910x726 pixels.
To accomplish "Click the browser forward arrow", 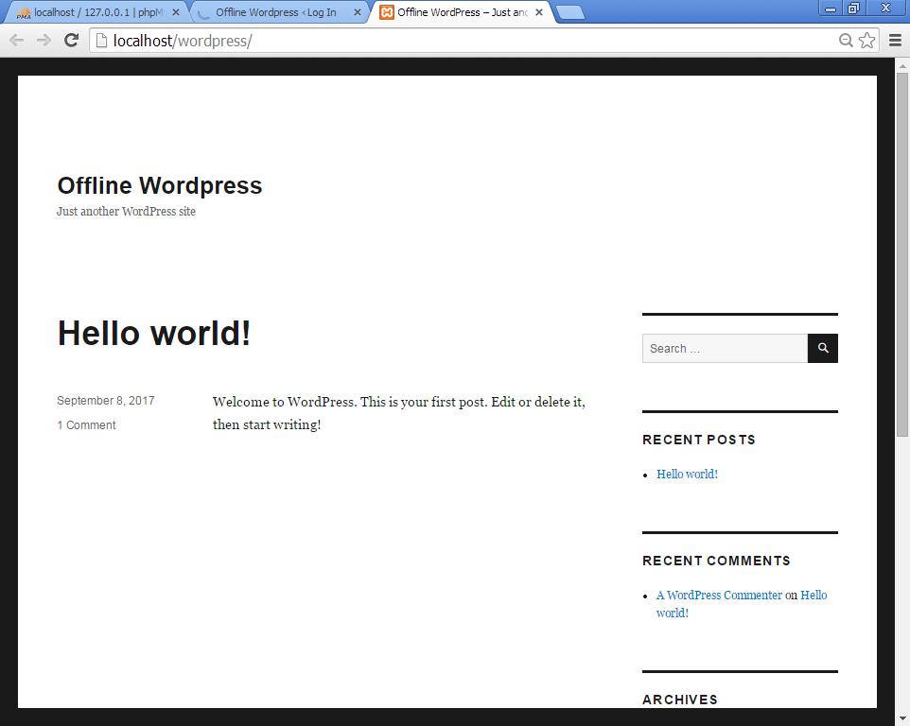I will [x=44, y=40].
